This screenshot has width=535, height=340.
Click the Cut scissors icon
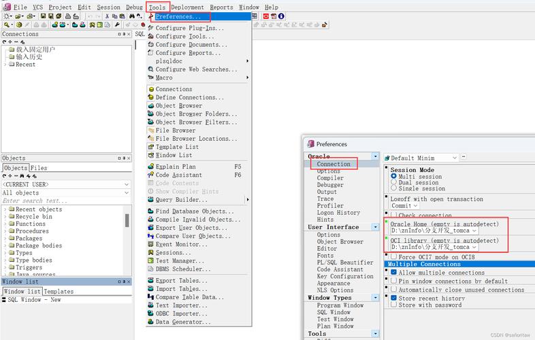[x=107, y=16]
